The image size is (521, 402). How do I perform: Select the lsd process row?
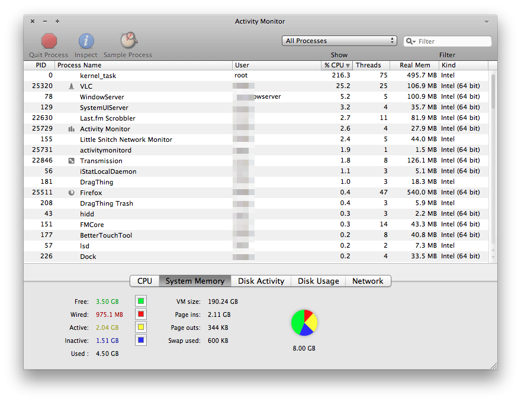[x=256, y=246]
